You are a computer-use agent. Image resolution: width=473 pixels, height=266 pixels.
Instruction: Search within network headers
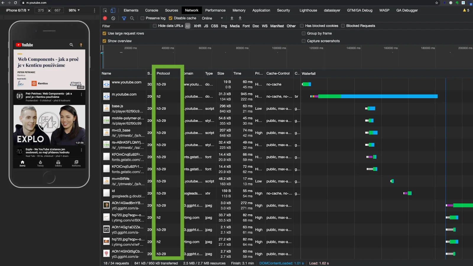[132, 18]
